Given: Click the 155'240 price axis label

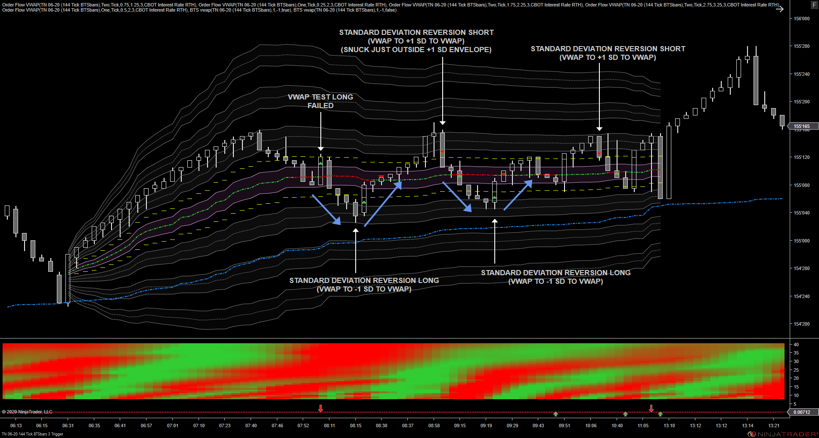Looking at the screenshot, I should 801,74.
